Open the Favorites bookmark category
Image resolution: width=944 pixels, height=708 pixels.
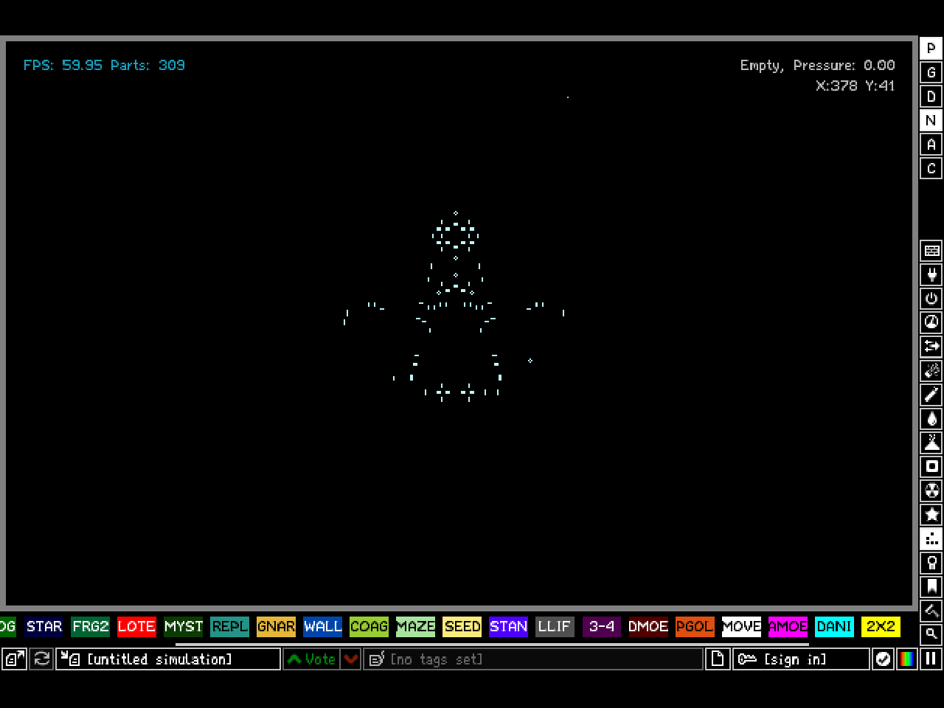point(931,586)
